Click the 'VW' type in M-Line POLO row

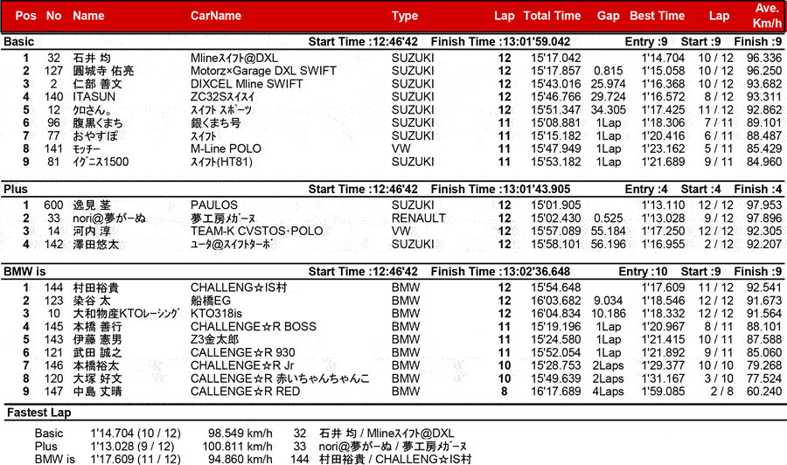click(x=401, y=149)
